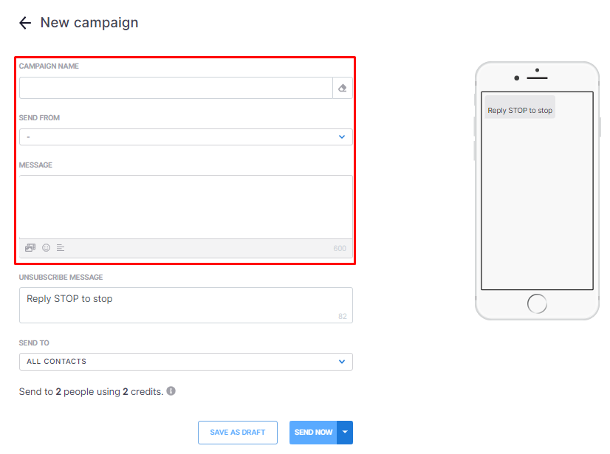Click the Unsubscribe Message text box

tap(186, 305)
